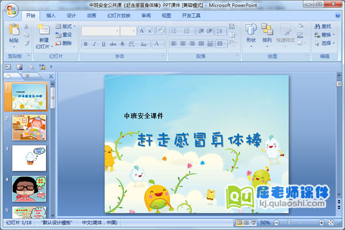
Task: Click the Grow Font icon
Action: [x=141, y=30]
